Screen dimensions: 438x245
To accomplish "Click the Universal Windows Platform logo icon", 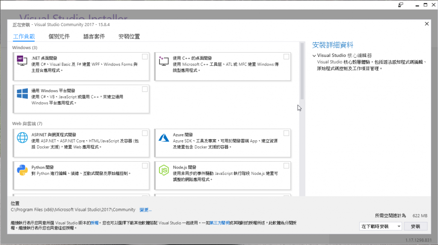I will pyautogui.click(x=22, y=94).
